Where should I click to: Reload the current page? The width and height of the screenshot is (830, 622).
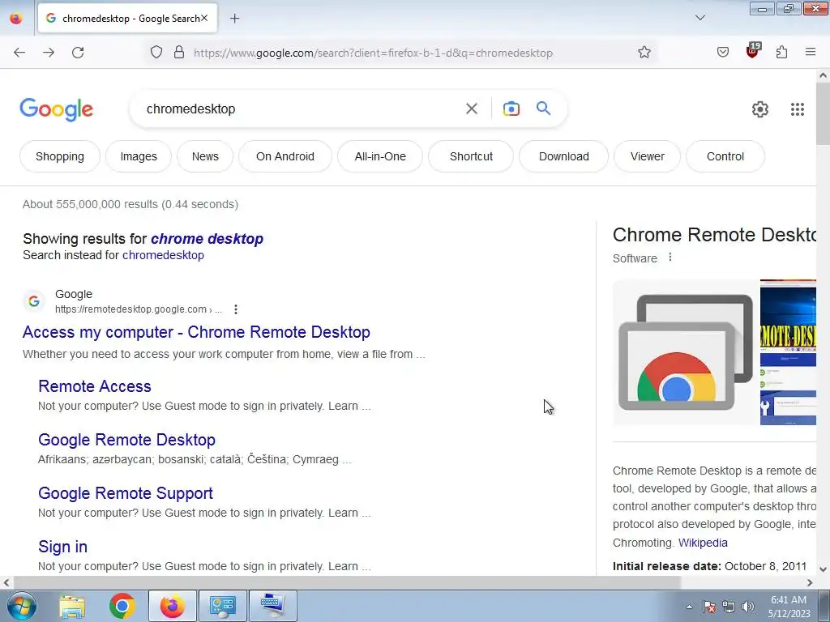78,53
